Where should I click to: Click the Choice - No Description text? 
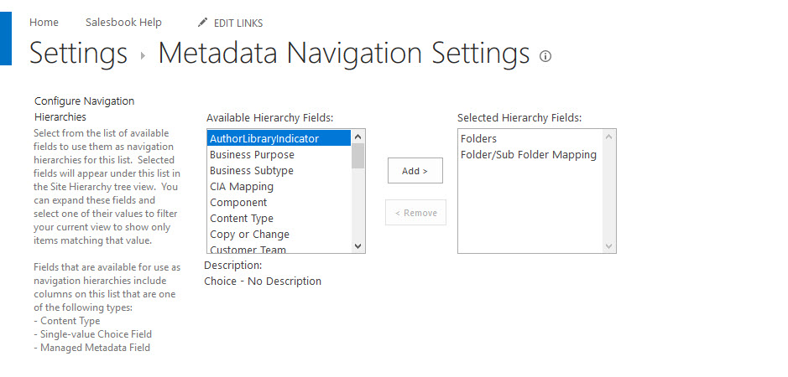click(x=263, y=281)
